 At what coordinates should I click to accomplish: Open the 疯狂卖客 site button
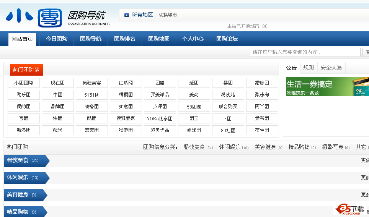click(x=92, y=83)
